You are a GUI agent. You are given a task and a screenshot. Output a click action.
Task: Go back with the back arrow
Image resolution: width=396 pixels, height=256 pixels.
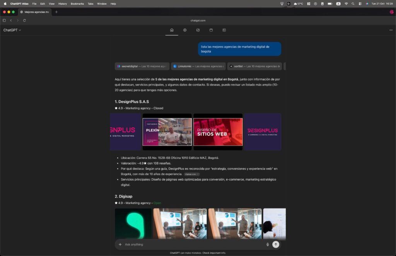11,20
